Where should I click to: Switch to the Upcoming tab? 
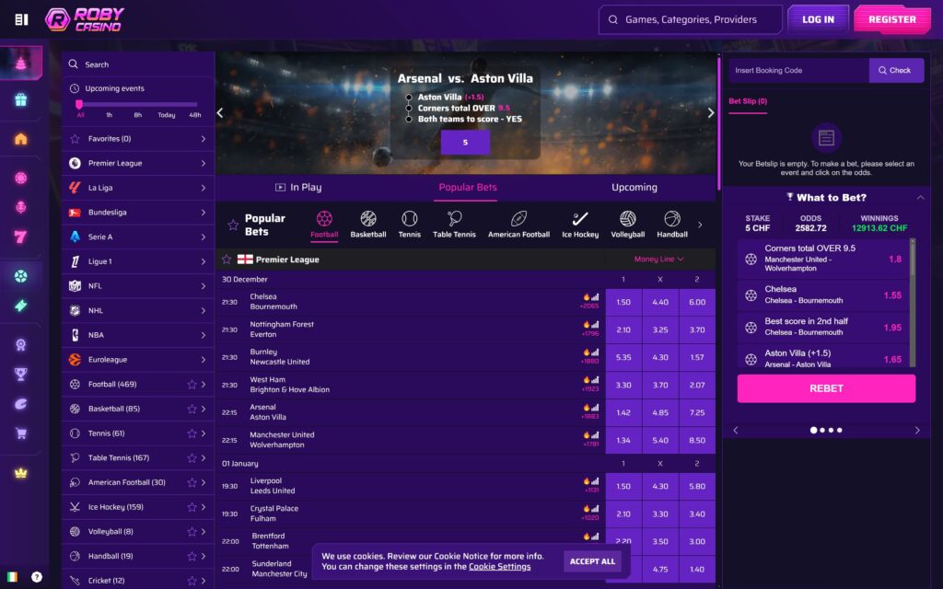[x=634, y=187]
